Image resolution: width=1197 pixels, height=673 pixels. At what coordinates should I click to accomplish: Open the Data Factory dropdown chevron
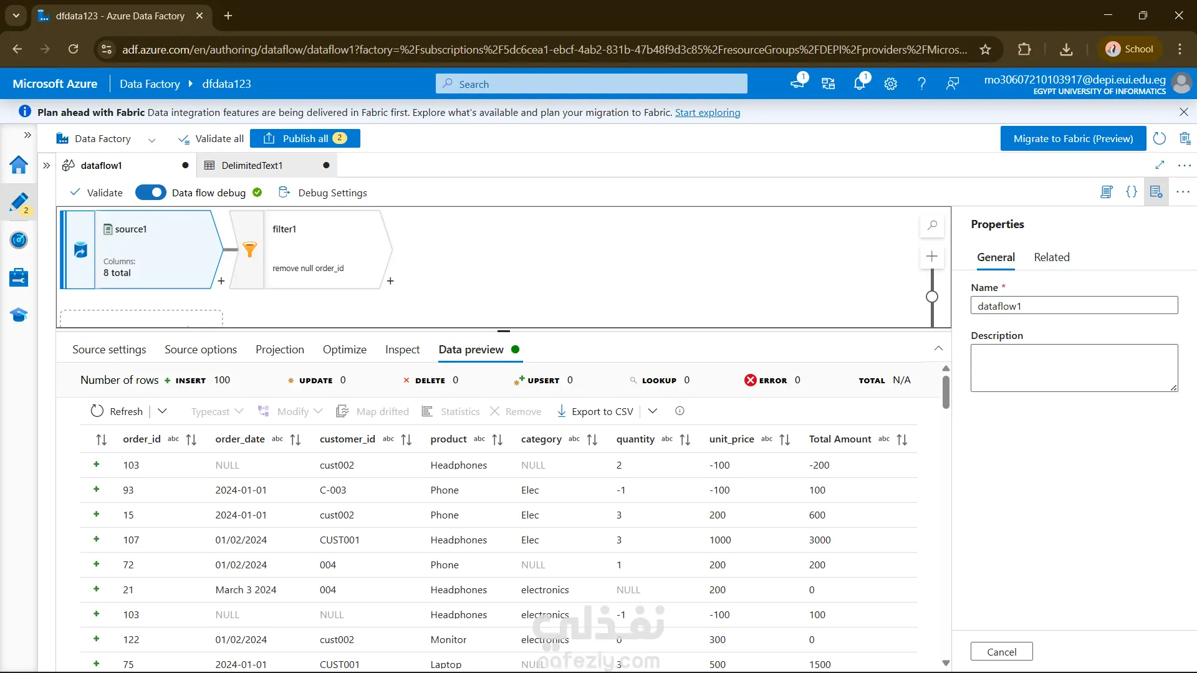(x=151, y=140)
